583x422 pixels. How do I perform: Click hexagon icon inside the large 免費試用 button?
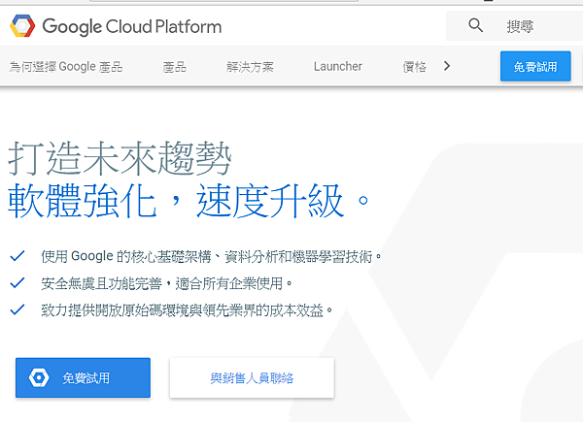click(x=39, y=377)
